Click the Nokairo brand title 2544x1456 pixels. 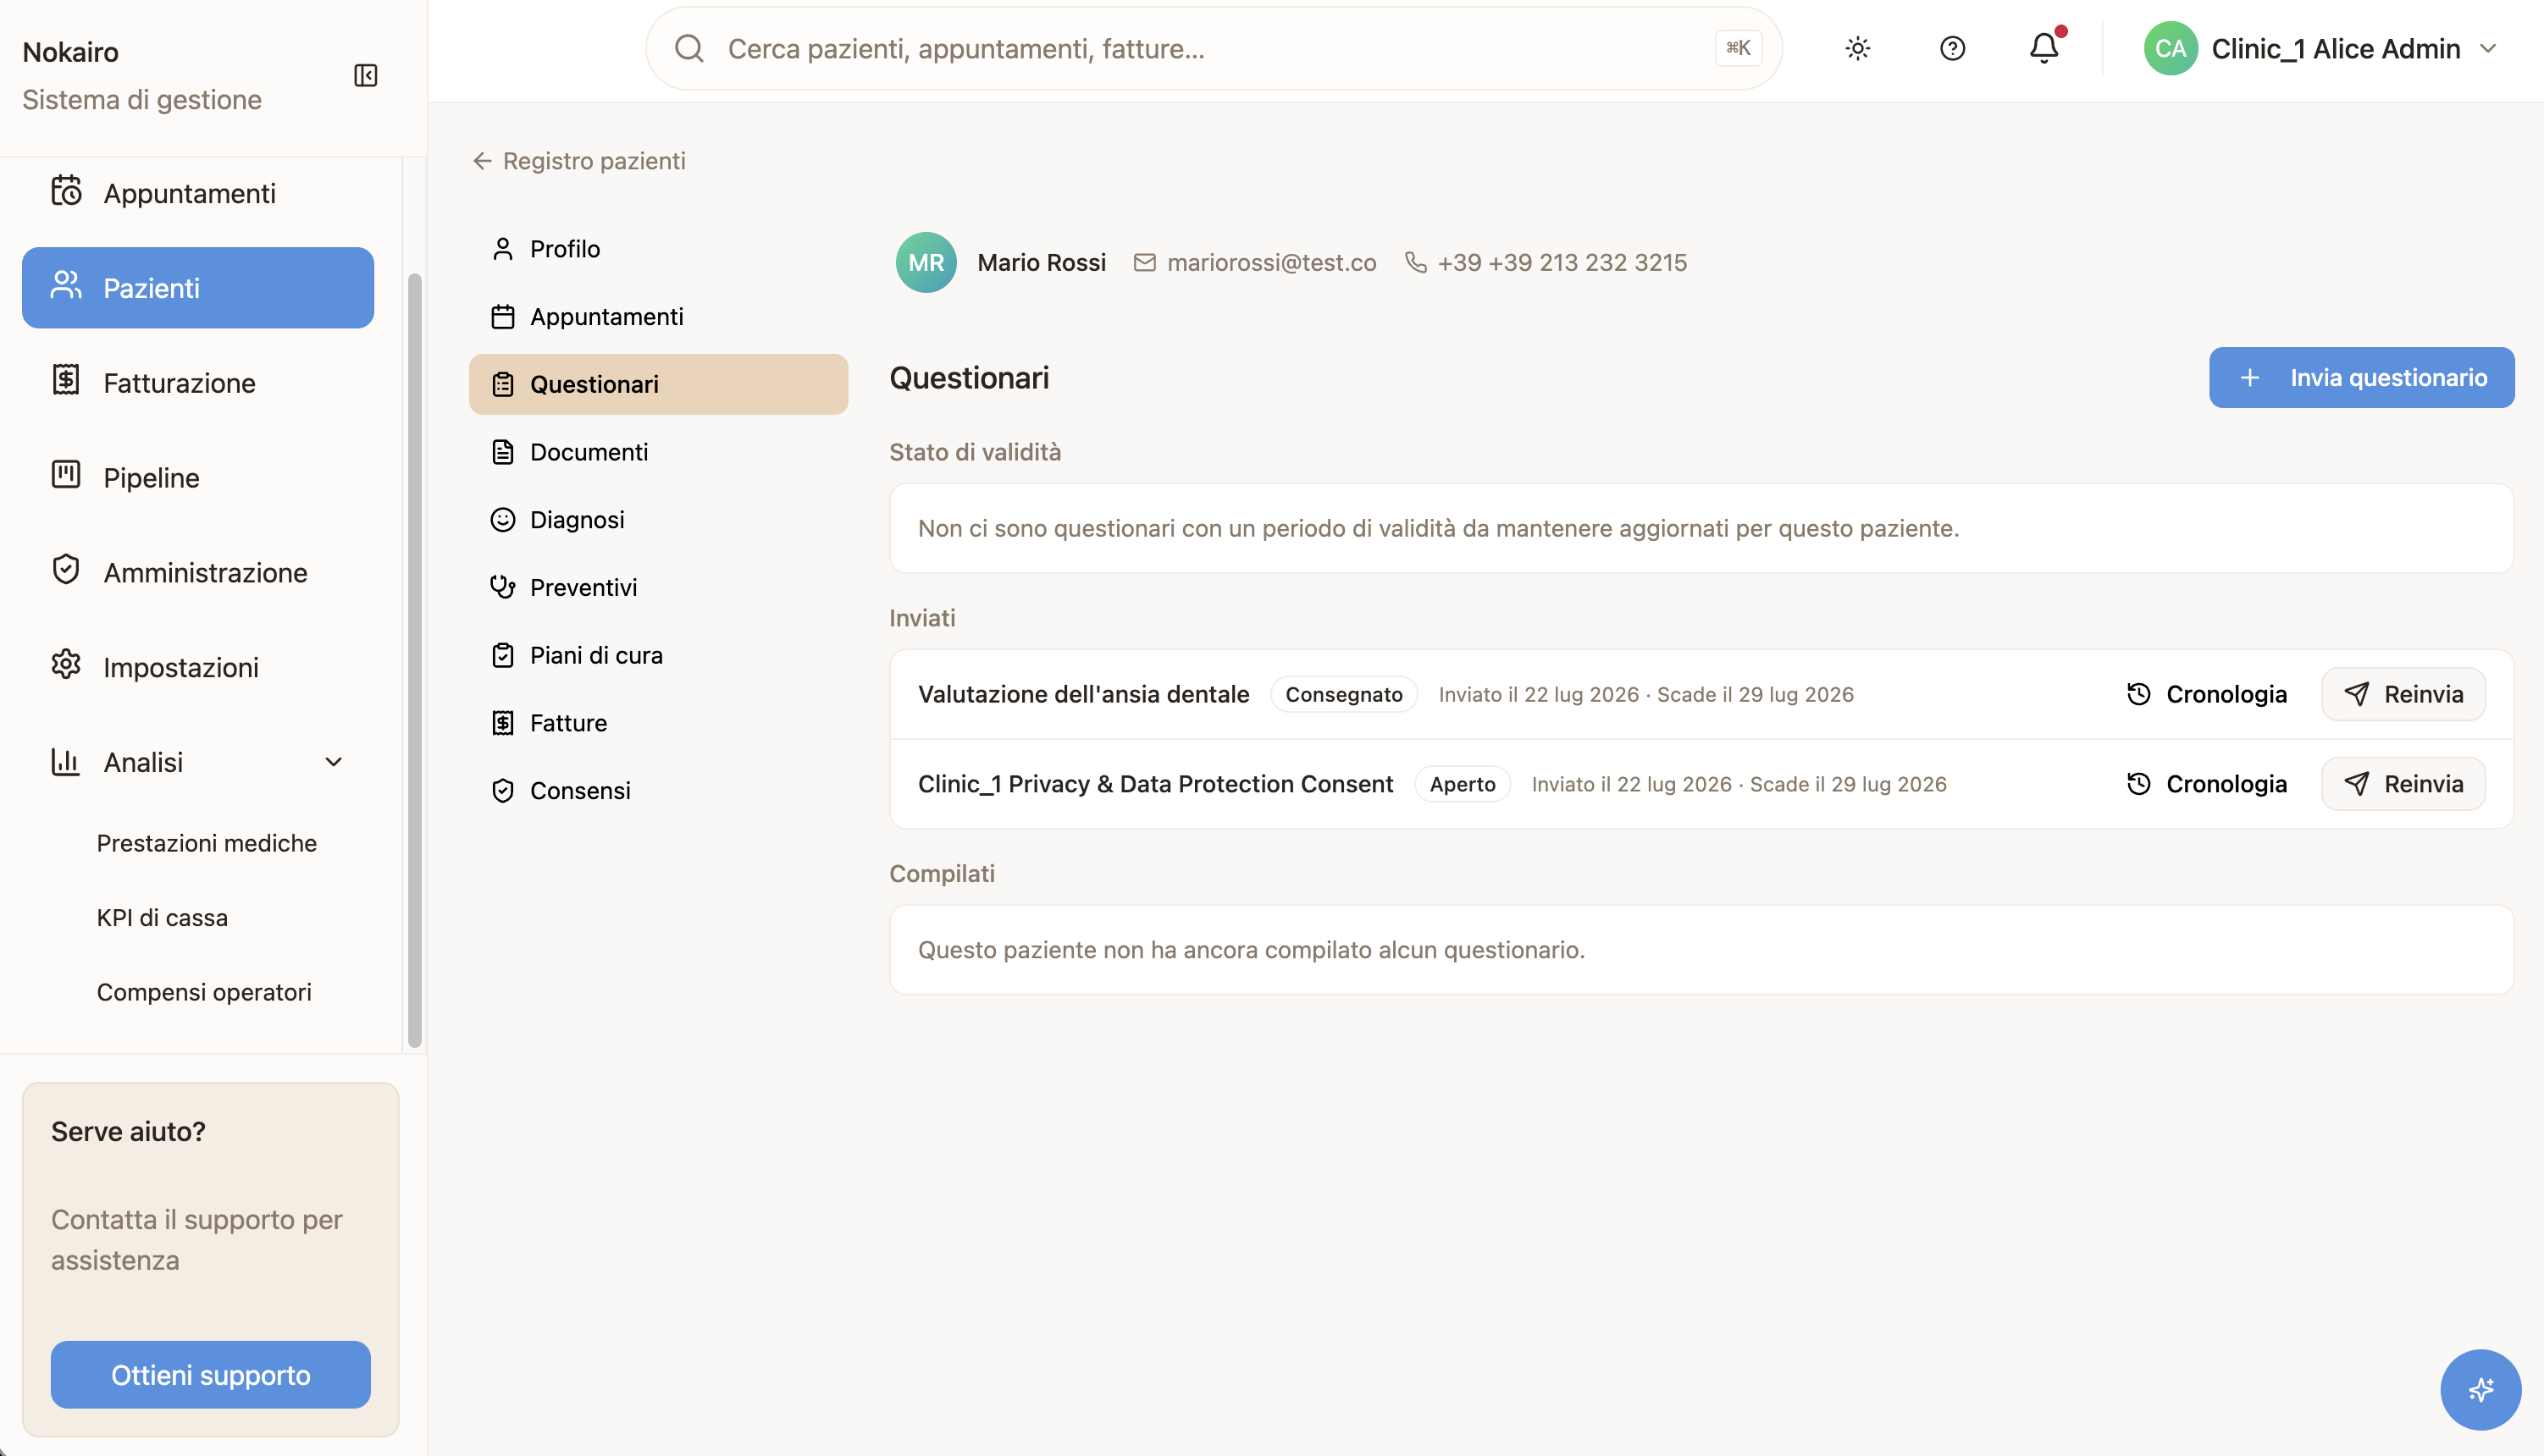click(x=70, y=52)
